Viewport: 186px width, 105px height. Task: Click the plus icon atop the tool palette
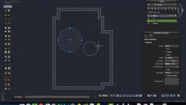(x=6, y=10)
